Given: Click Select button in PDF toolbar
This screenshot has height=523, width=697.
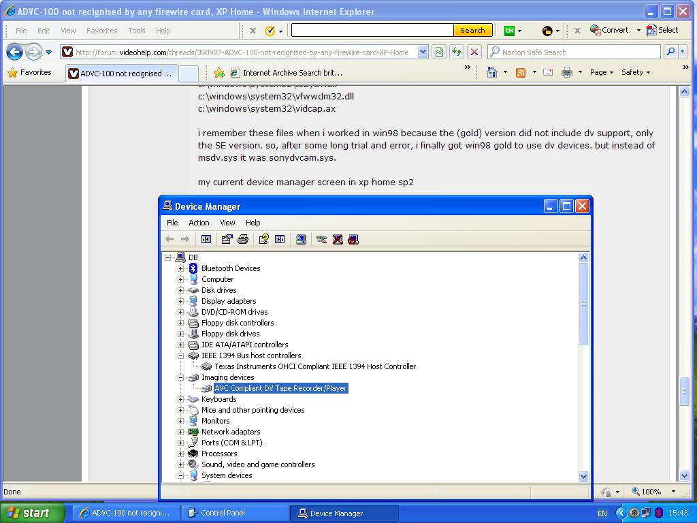Looking at the screenshot, I should point(662,30).
